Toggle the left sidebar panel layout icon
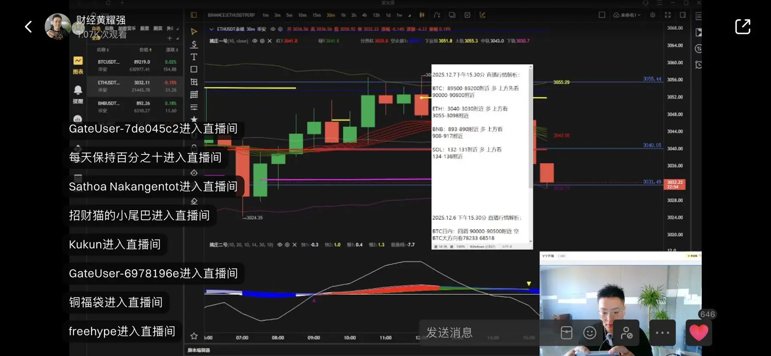This screenshot has width=771, height=356. (x=194, y=15)
